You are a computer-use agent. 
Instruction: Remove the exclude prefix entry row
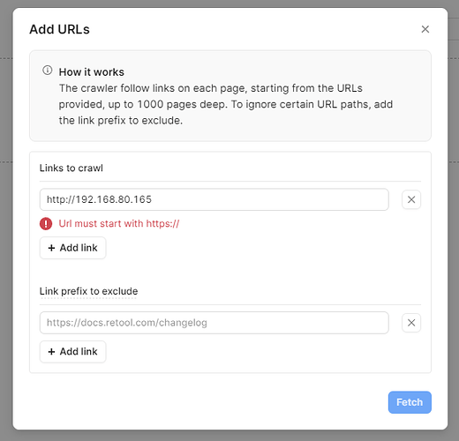(x=411, y=323)
